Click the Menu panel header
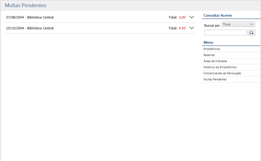 click(208, 42)
